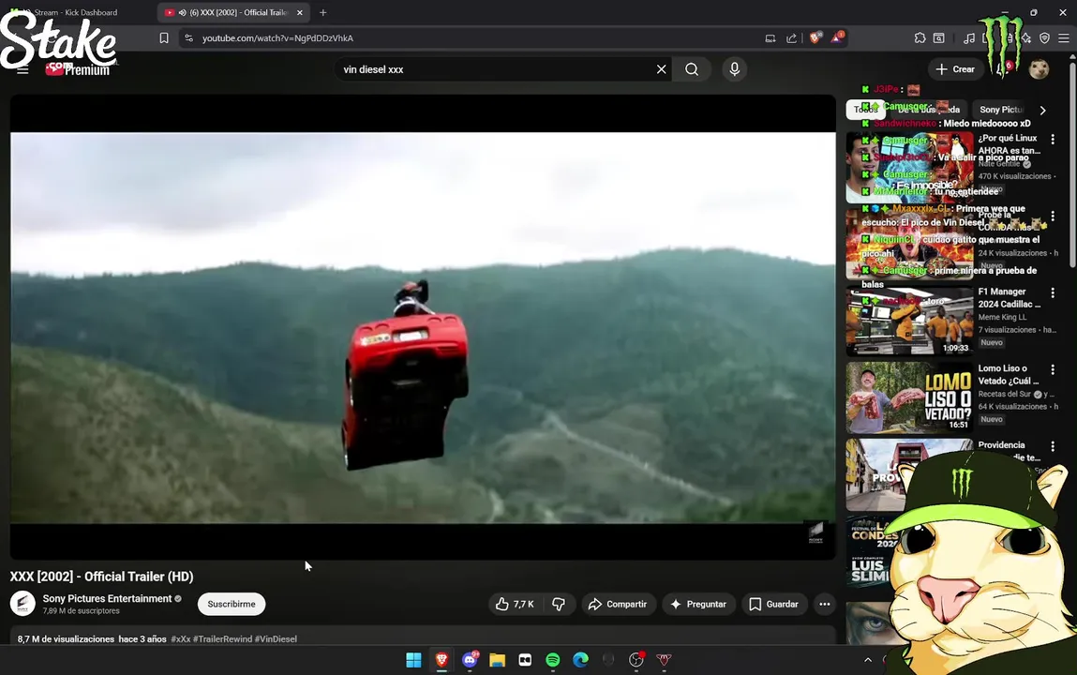Open Microsoft Edge from the taskbar
This screenshot has width=1077, height=675.
580,660
